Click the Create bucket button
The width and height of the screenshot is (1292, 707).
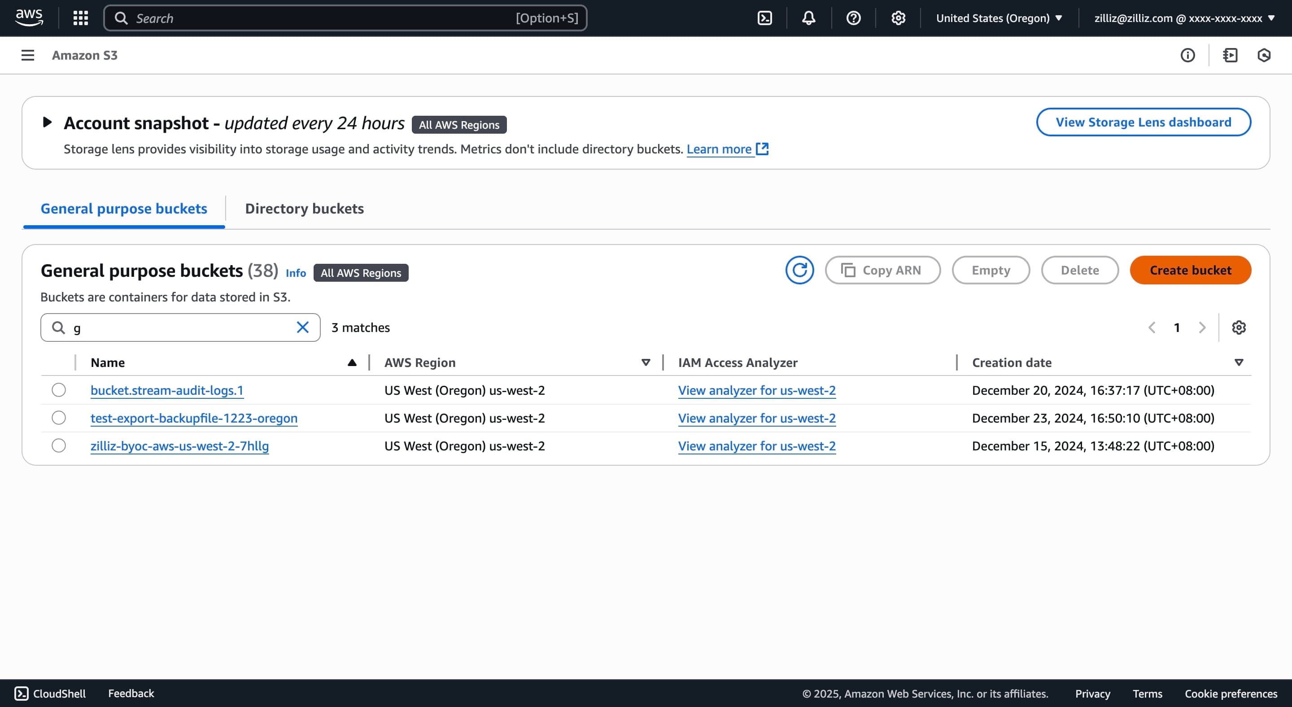tap(1191, 270)
